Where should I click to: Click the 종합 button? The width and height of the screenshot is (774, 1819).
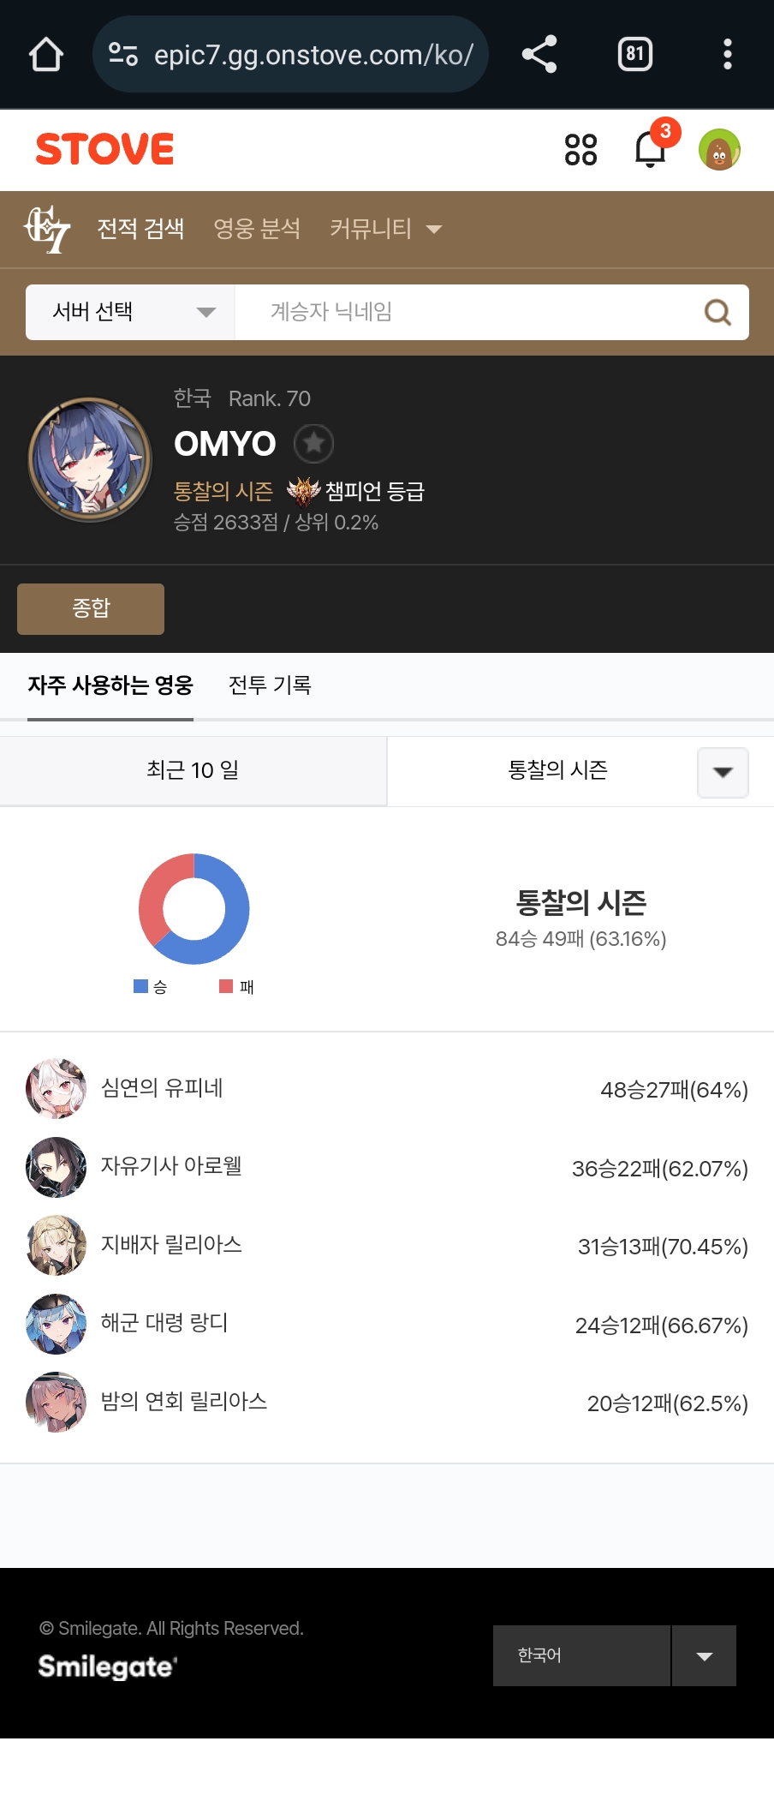pyautogui.click(x=91, y=608)
